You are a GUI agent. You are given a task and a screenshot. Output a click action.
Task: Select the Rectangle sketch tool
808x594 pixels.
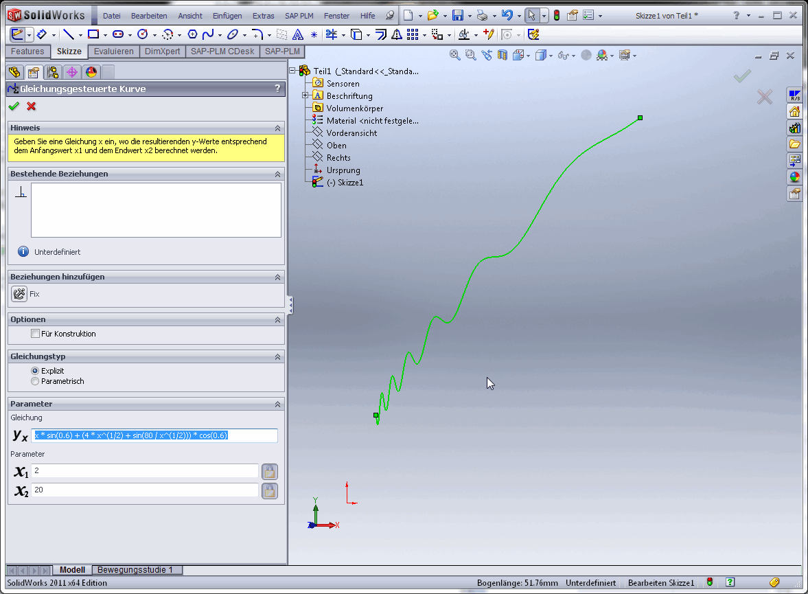[93, 34]
